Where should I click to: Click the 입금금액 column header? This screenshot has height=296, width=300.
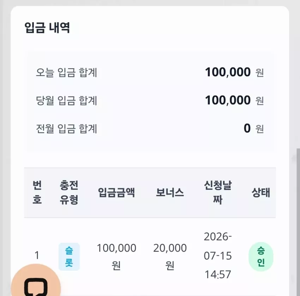pyautogui.click(x=116, y=192)
